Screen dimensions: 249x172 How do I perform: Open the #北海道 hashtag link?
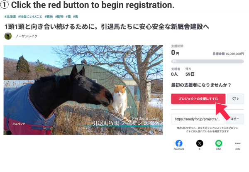(10, 17)
